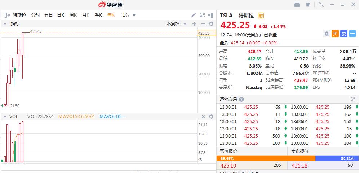Click the VOL:22.73亿 label
This screenshot has height=173, width=359.
click(40, 117)
